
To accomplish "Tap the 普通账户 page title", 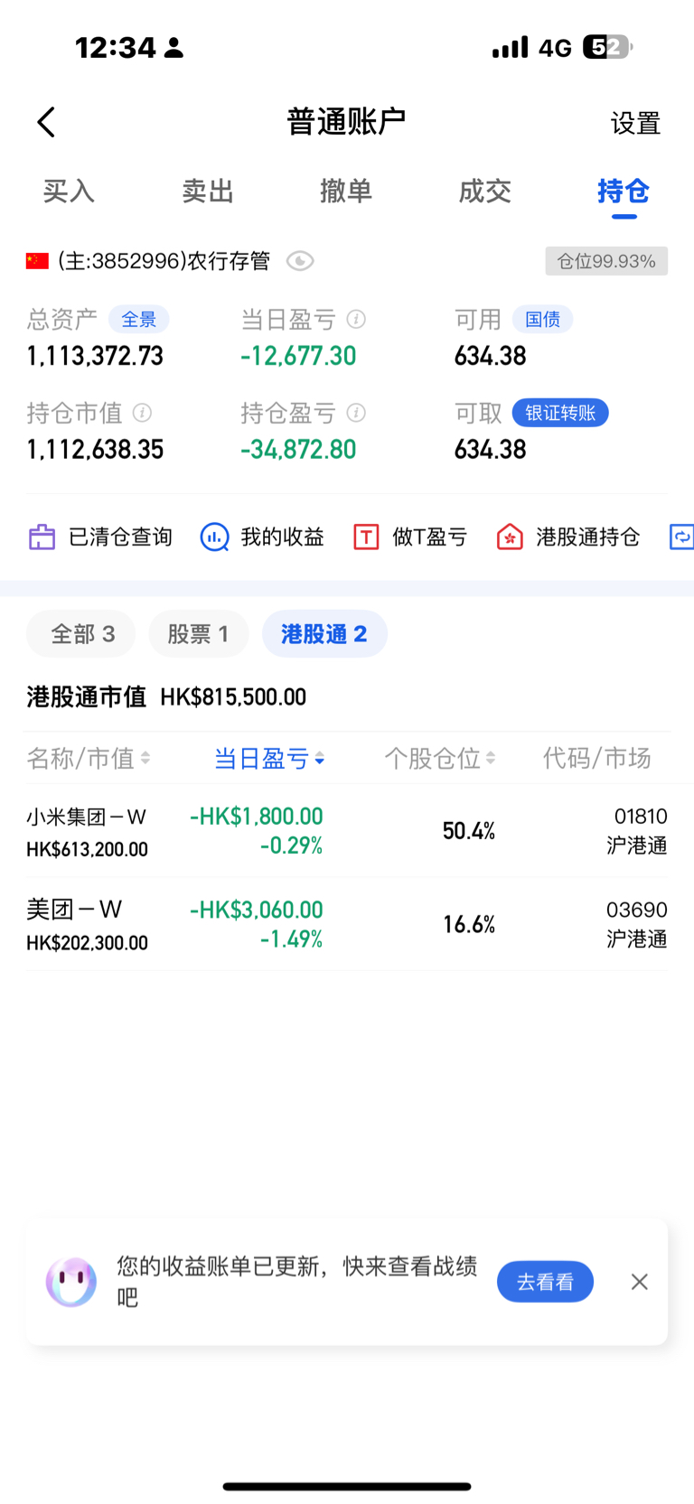I will 346,122.
